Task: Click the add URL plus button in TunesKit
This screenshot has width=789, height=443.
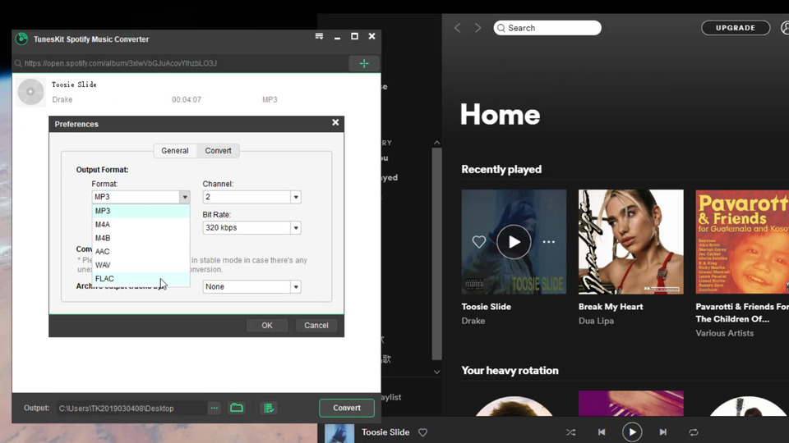Action: tap(364, 63)
